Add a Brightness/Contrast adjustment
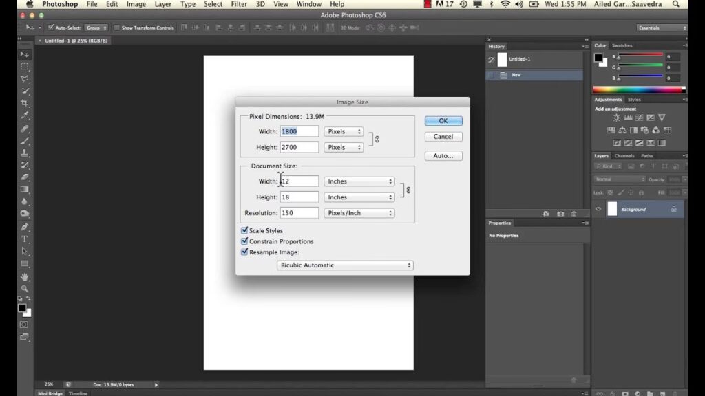The image size is (705, 396). point(616,118)
